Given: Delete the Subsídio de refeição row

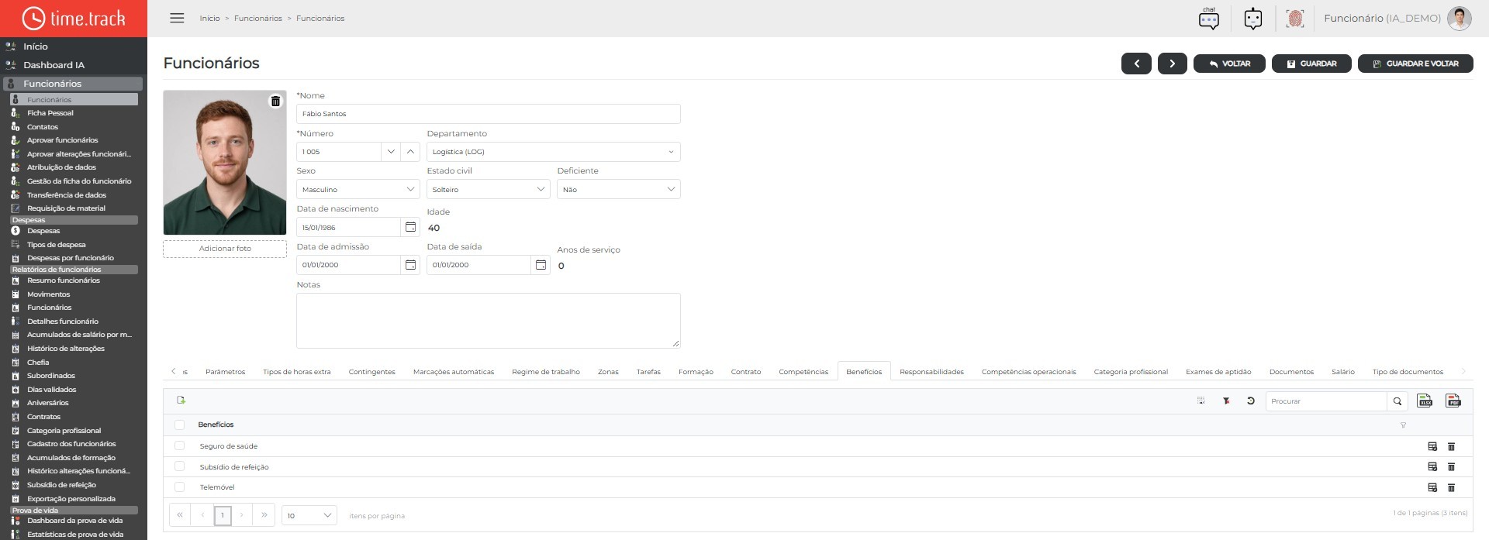Looking at the screenshot, I should [1451, 466].
